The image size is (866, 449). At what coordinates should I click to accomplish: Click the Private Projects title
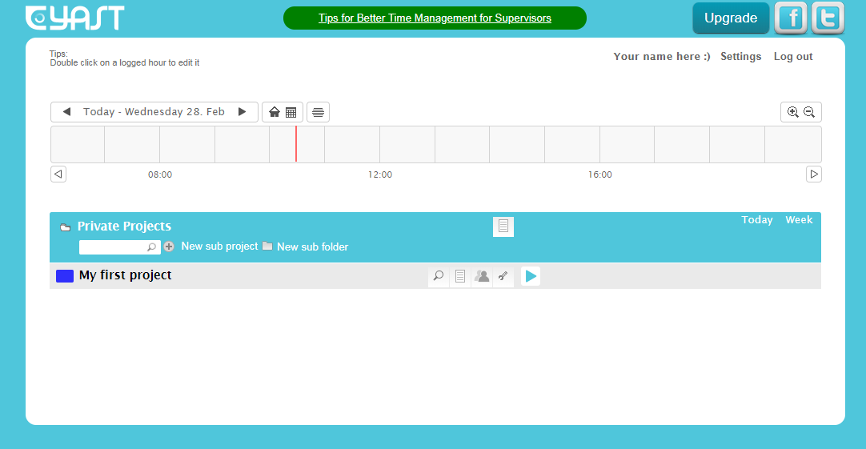(124, 226)
